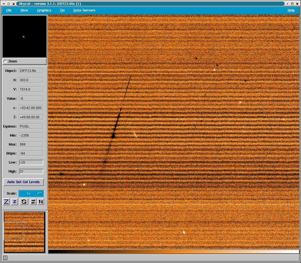Click the Max value field
Viewport: 301px width, 263px height.
[x=31, y=144]
